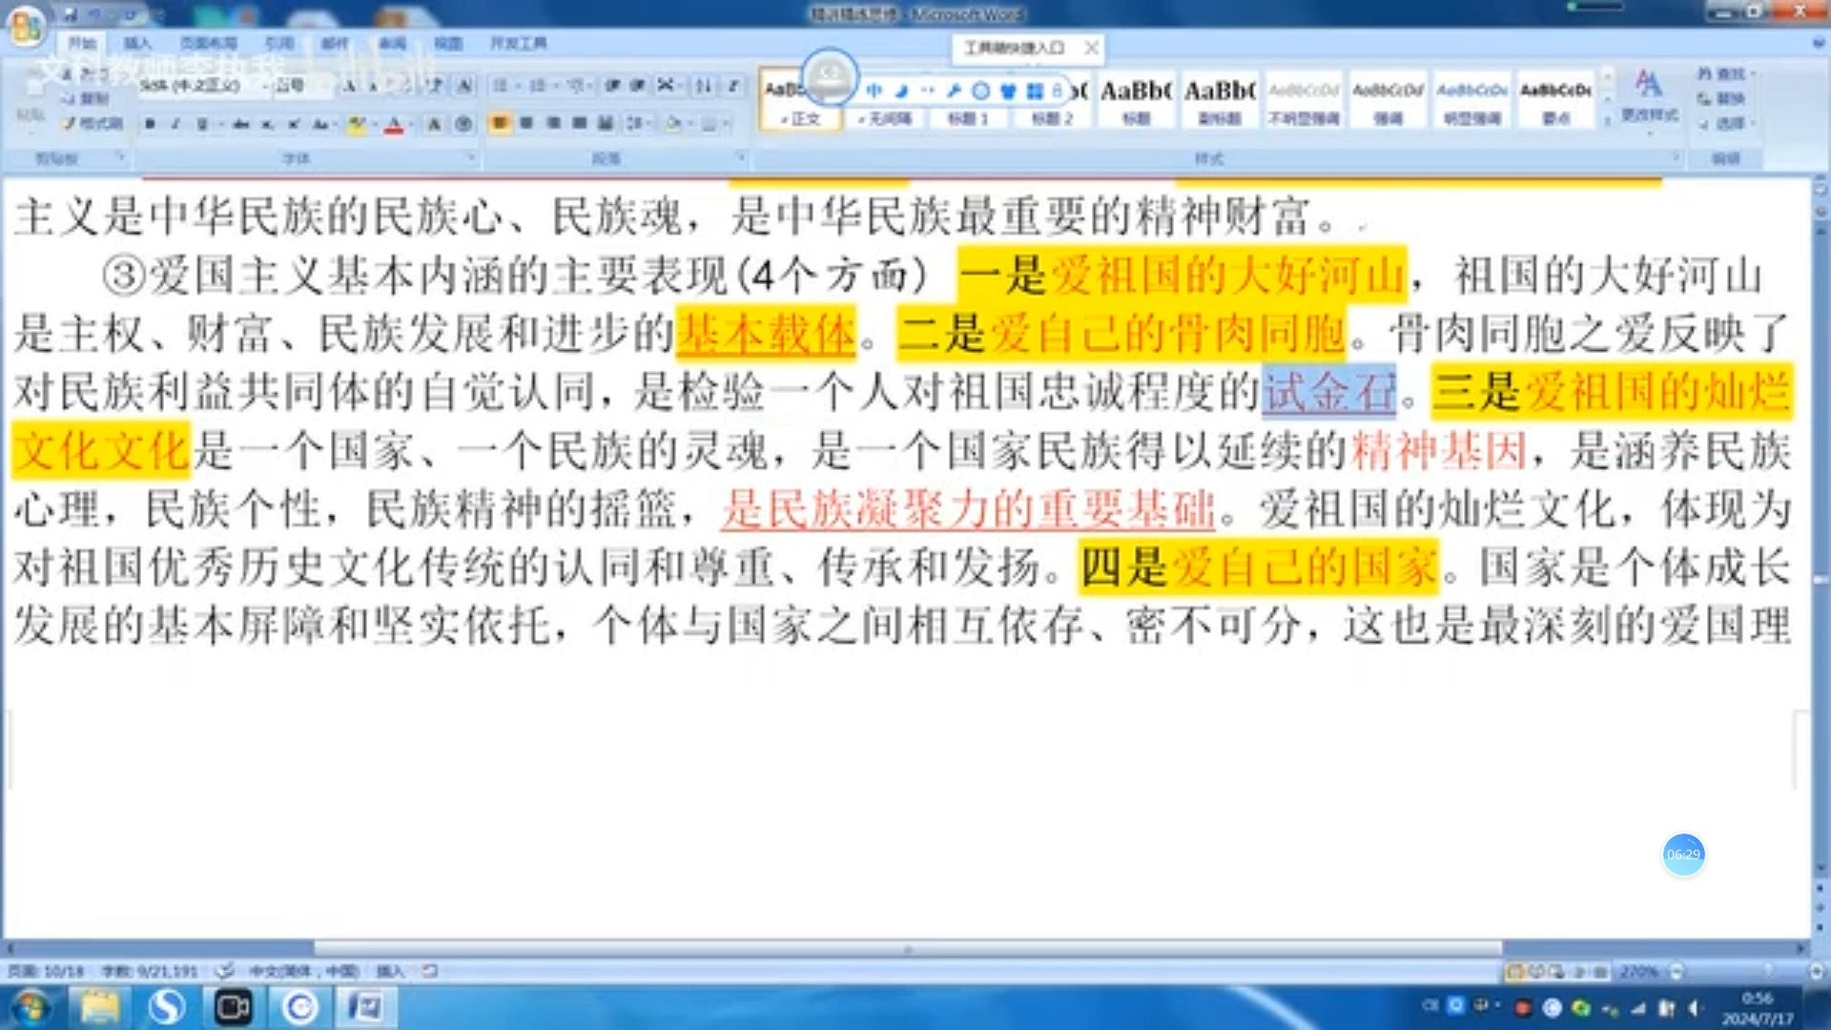Switch to the Mailings (邮件) tab
Viewport: 1831px width, 1030px height.
click(335, 44)
